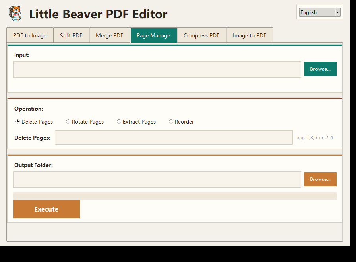Click the Operation: heading label
The height and width of the screenshot is (262, 356).
click(29, 109)
